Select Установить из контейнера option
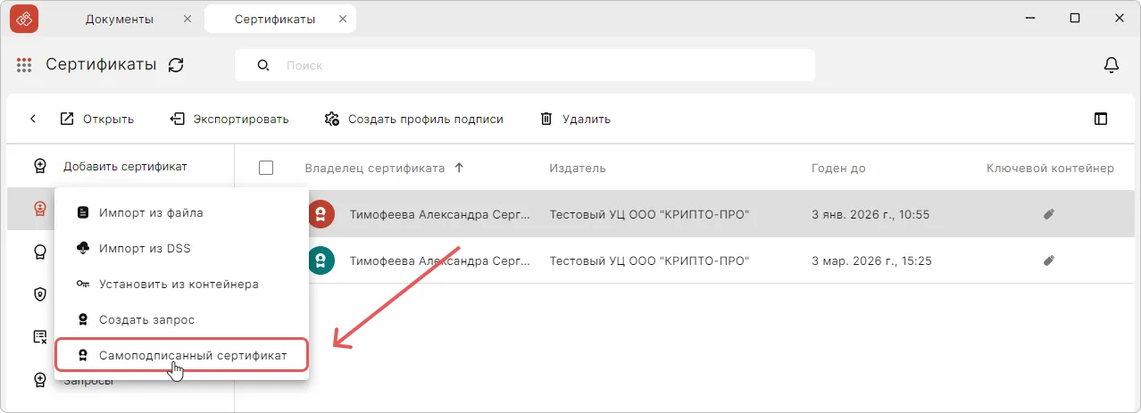This screenshot has width=1141, height=413. pyautogui.click(x=179, y=284)
